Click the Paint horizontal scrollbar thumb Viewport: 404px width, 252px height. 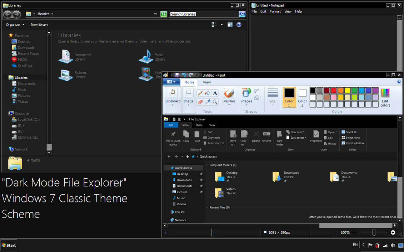point(356,226)
